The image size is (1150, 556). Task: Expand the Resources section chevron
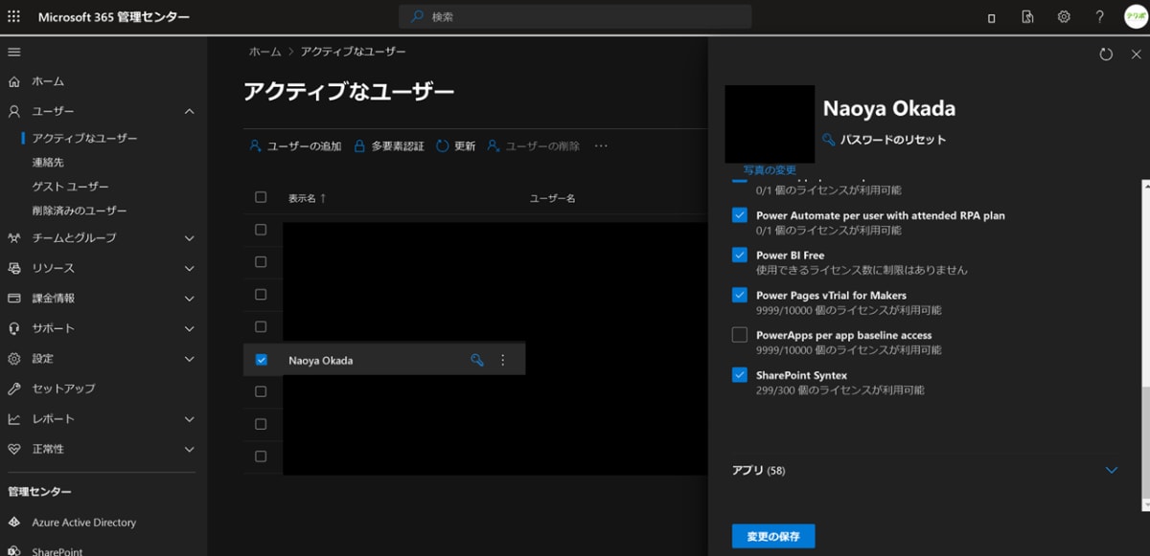189,268
